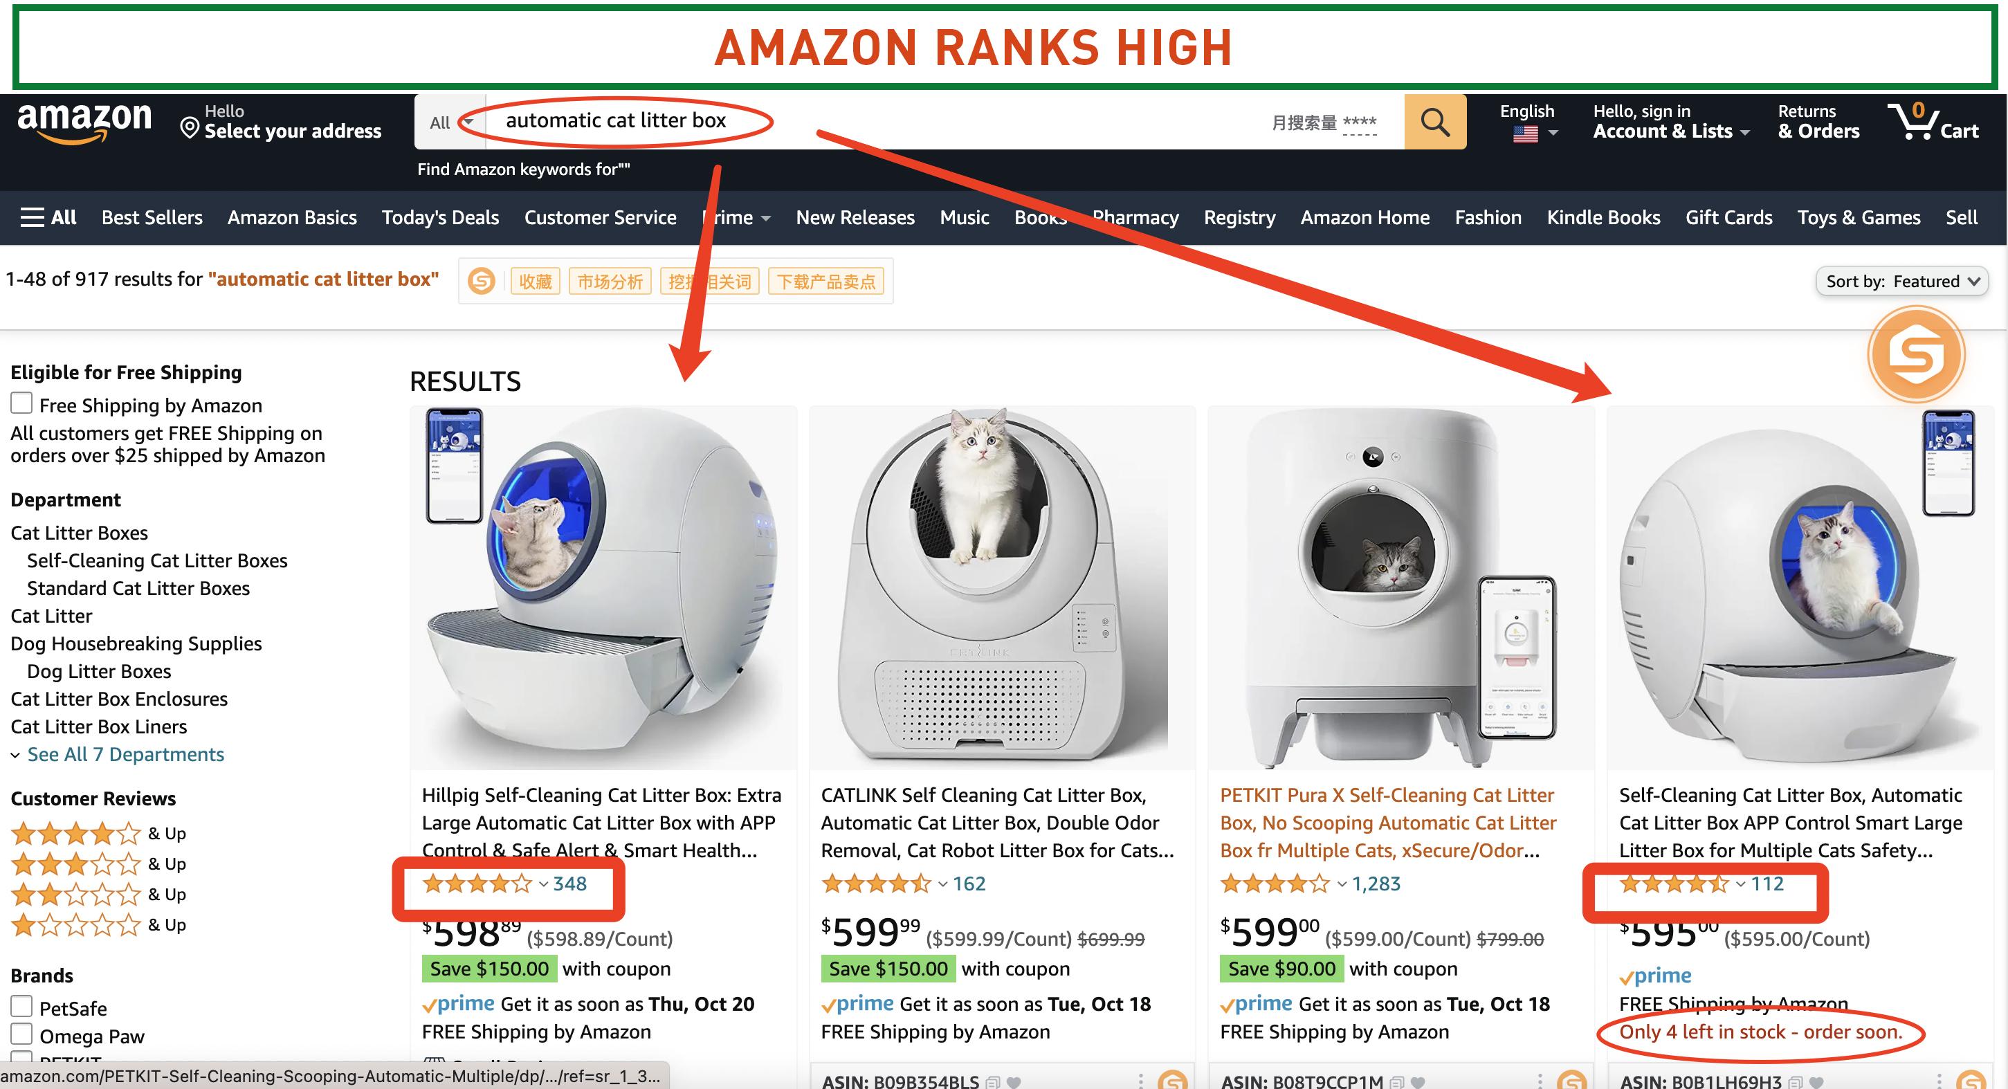Open the All search category dropdown
Viewport: 2008px width, 1089px height.
pyautogui.click(x=450, y=122)
